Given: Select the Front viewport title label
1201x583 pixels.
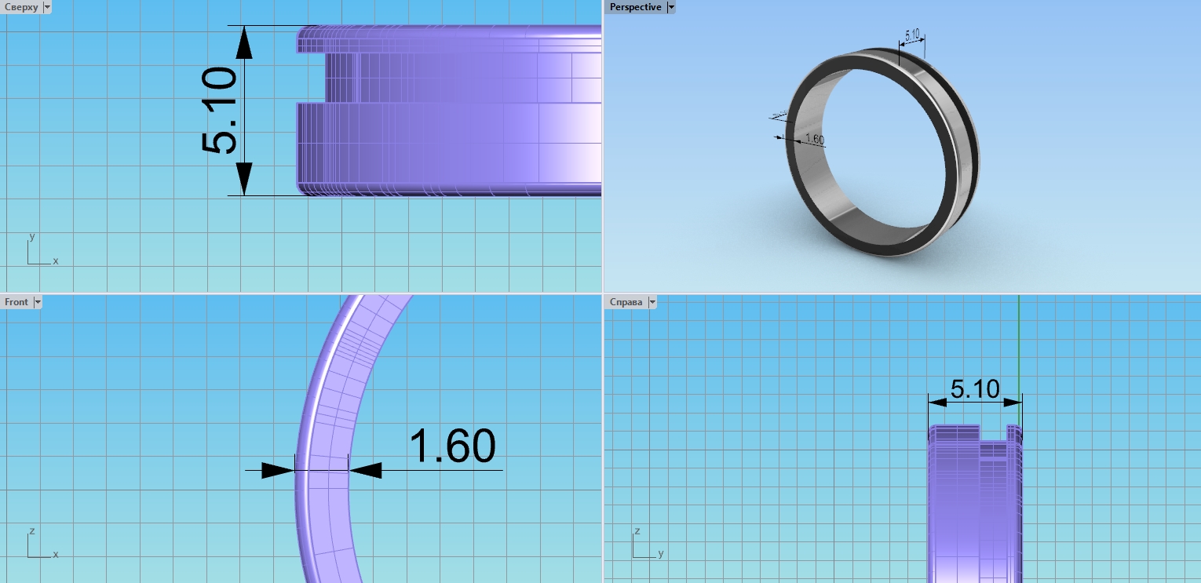Looking at the screenshot, I should 16,302.
